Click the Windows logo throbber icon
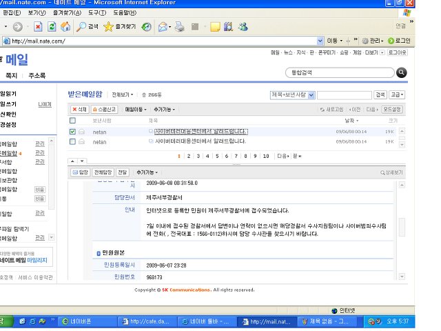 pyautogui.click(x=407, y=12)
